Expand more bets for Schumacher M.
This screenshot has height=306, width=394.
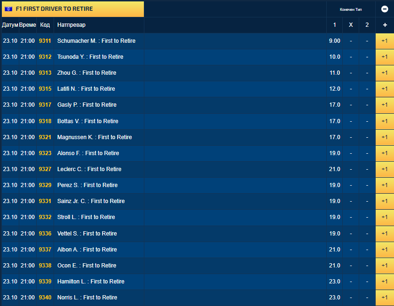tap(385, 41)
